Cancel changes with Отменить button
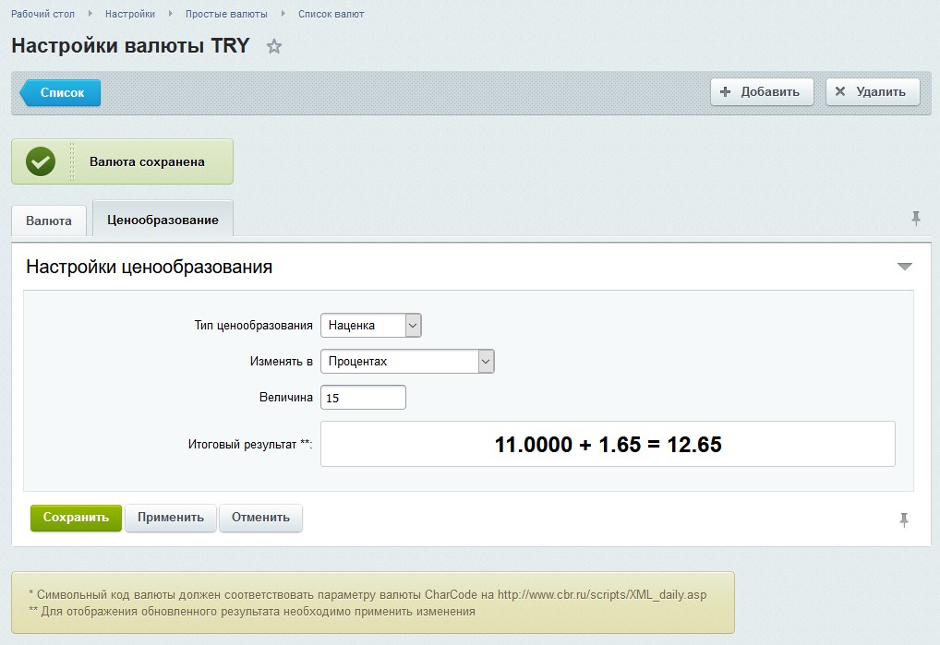This screenshot has width=940, height=645. [x=260, y=518]
